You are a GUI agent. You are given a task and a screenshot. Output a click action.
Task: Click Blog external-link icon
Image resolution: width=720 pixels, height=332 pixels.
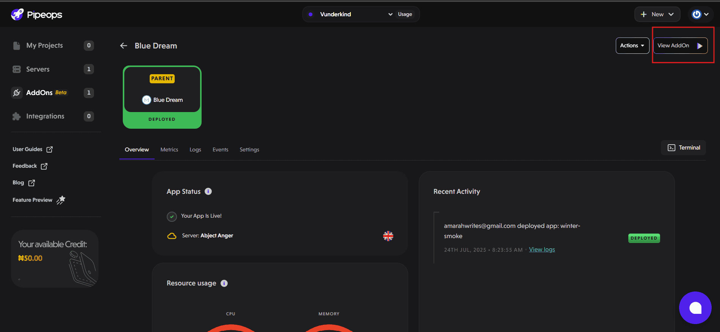(32, 182)
